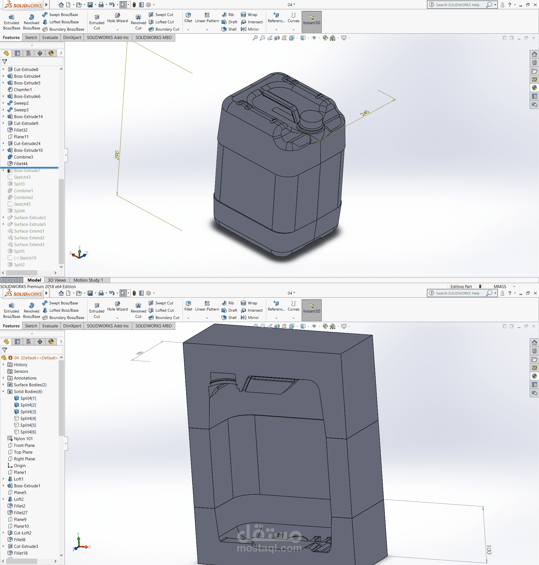
Task: Click Rebuild traffic light in top window
Action: 134,4
